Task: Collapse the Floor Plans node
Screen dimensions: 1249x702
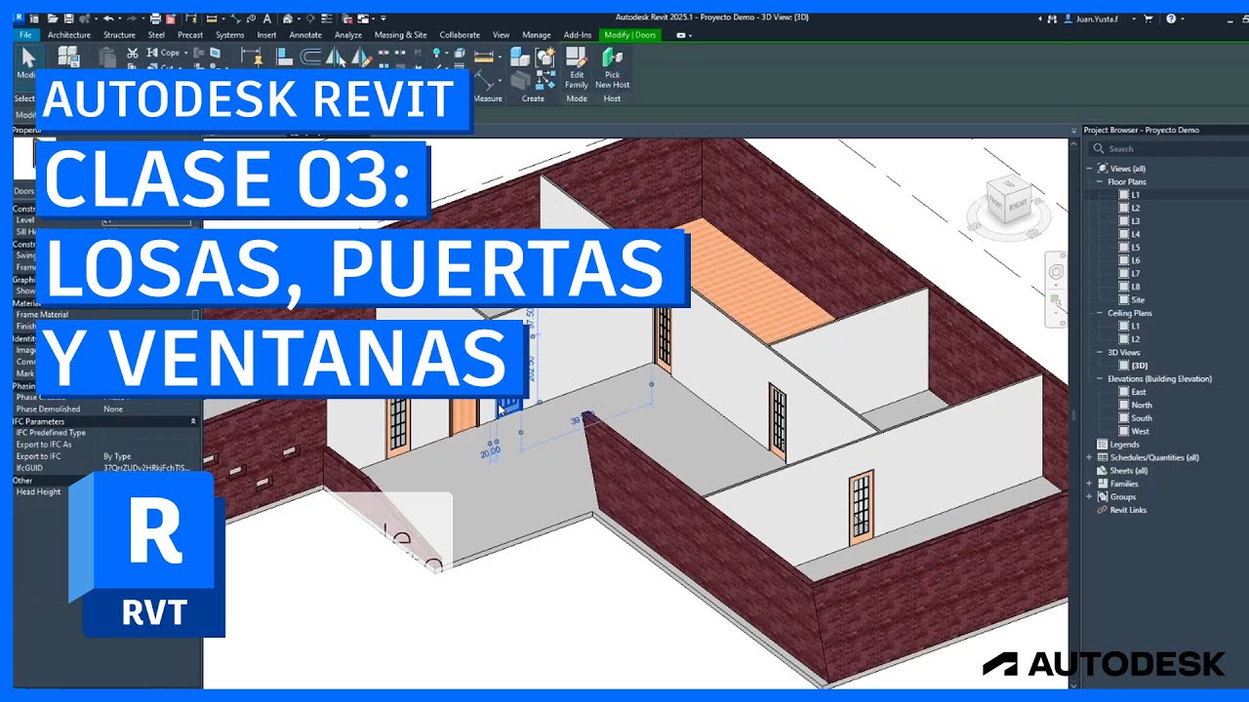Action: click(x=1100, y=181)
